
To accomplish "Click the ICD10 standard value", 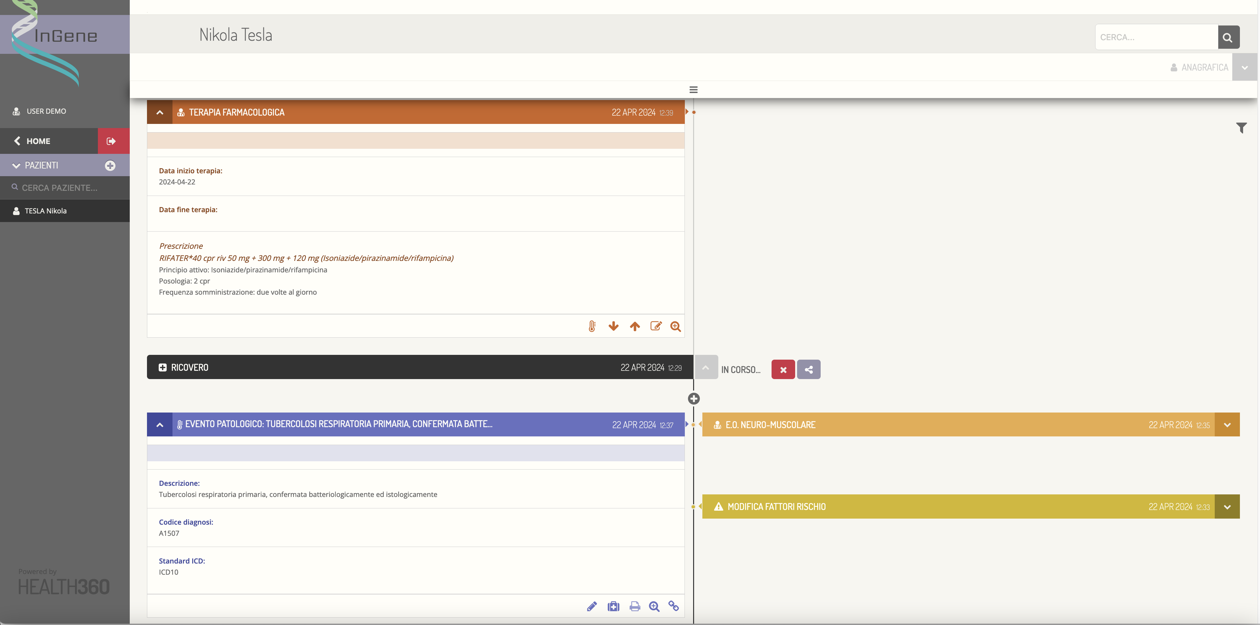I will 169,572.
